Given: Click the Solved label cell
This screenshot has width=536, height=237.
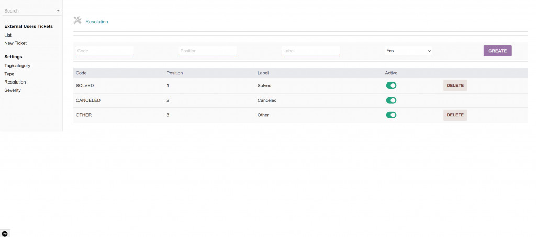Looking at the screenshot, I should [x=264, y=86].
